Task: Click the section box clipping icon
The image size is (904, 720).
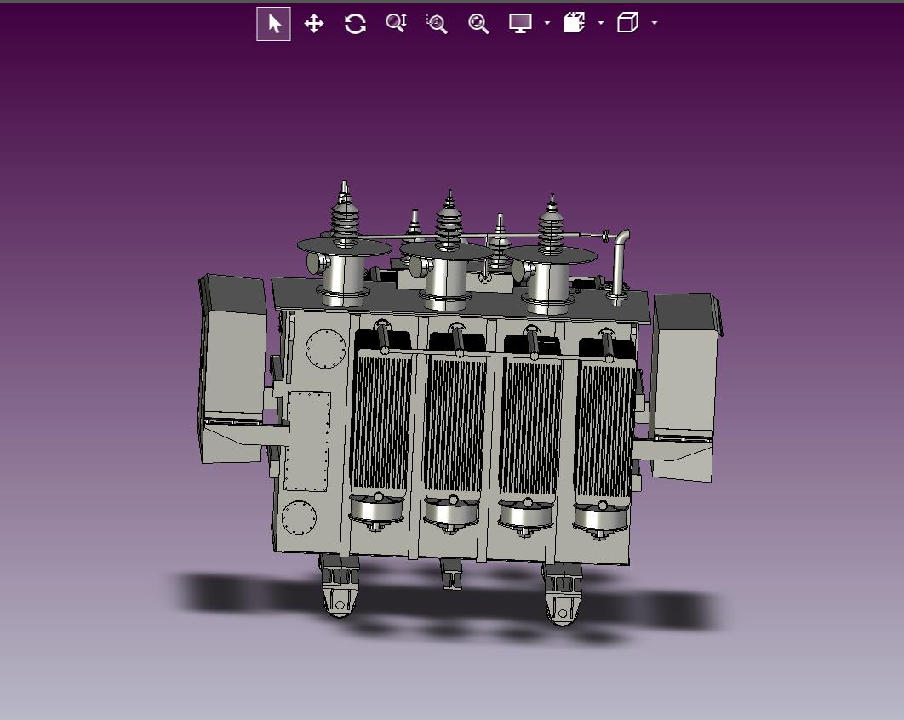Action: click(x=575, y=23)
